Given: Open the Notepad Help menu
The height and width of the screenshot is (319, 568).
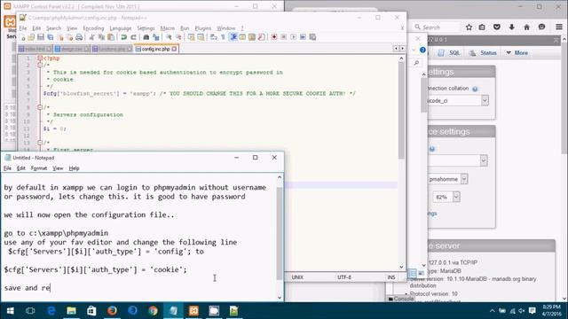Looking at the screenshot, I should [74, 168].
